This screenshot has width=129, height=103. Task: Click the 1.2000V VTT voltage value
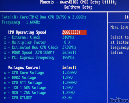(70, 83)
